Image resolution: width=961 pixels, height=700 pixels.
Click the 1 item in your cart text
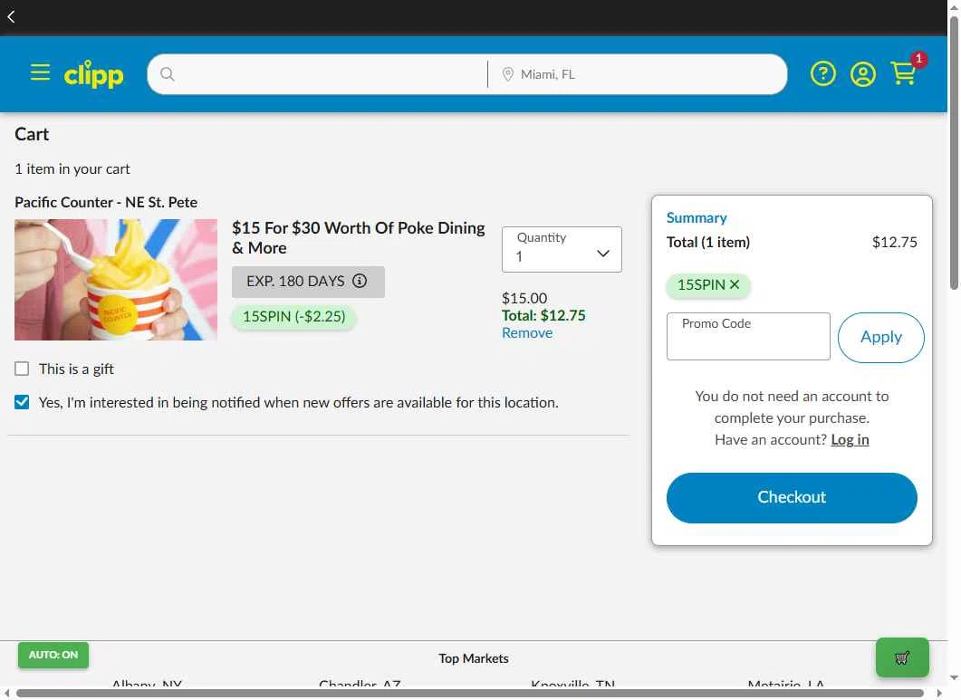(x=72, y=168)
